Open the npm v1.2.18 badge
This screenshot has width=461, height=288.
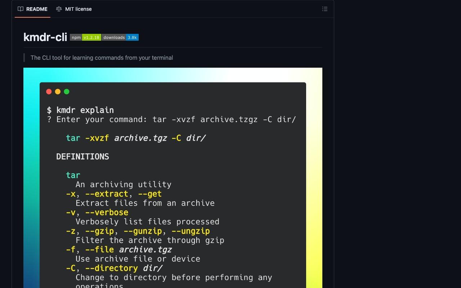point(85,37)
